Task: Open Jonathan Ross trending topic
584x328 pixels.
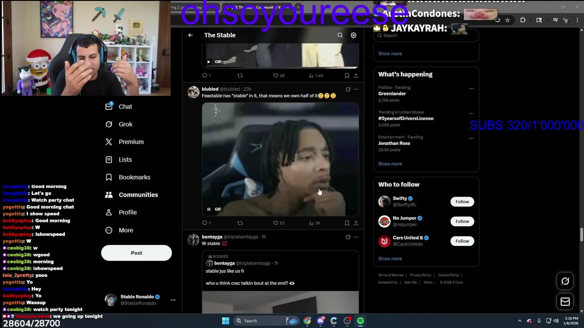Action: [x=394, y=143]
